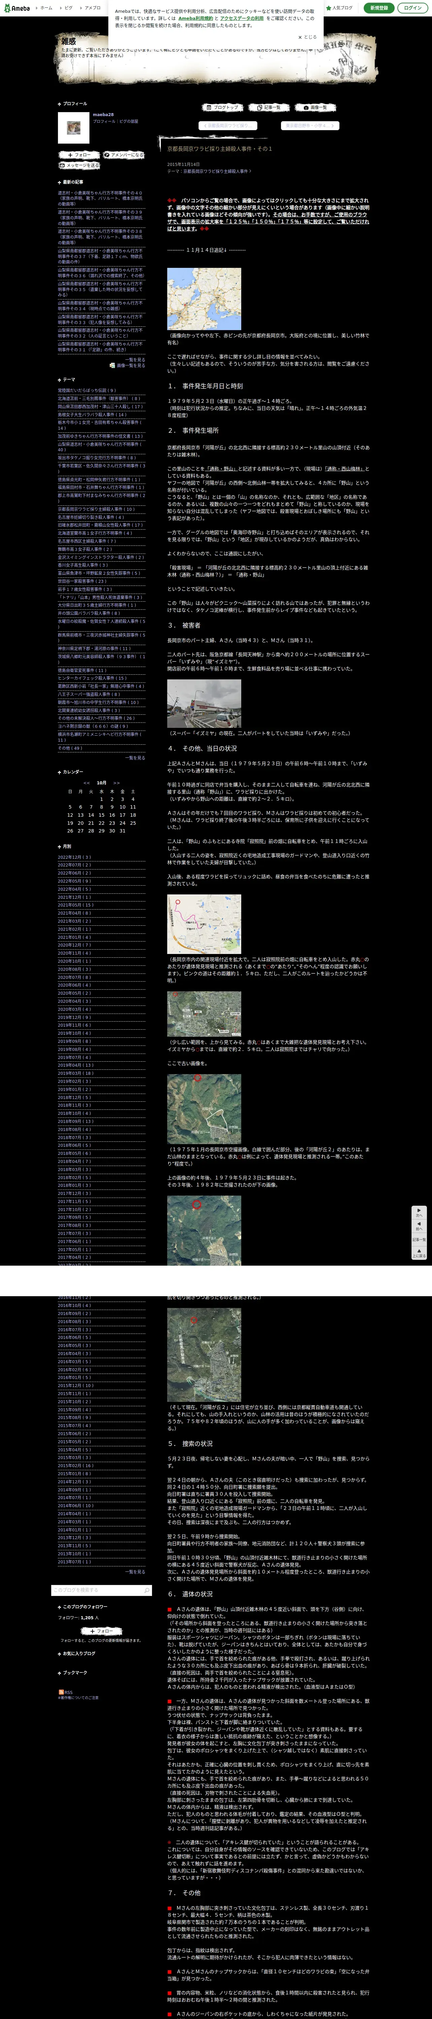Viewport: 432px width, 2019px height.
Task: Click the green 新規登録 button
Action: [380, 8]
